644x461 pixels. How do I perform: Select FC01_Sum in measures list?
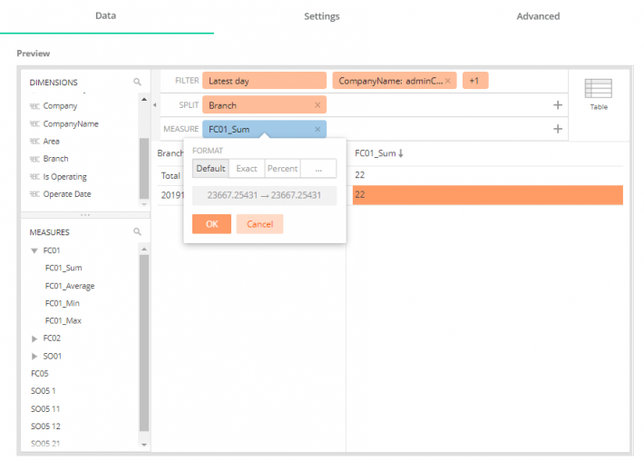pyautogui.click(x=63, y=268)
